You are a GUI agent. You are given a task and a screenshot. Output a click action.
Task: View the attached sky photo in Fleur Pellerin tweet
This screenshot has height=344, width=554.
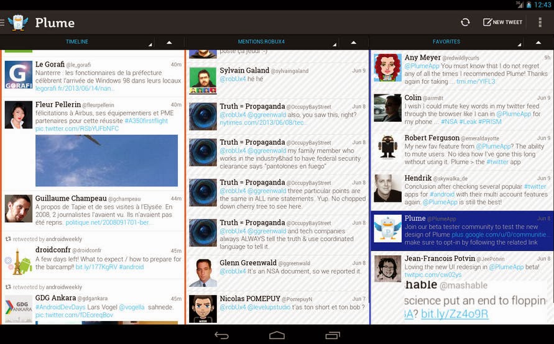click(x=106, y=161)
